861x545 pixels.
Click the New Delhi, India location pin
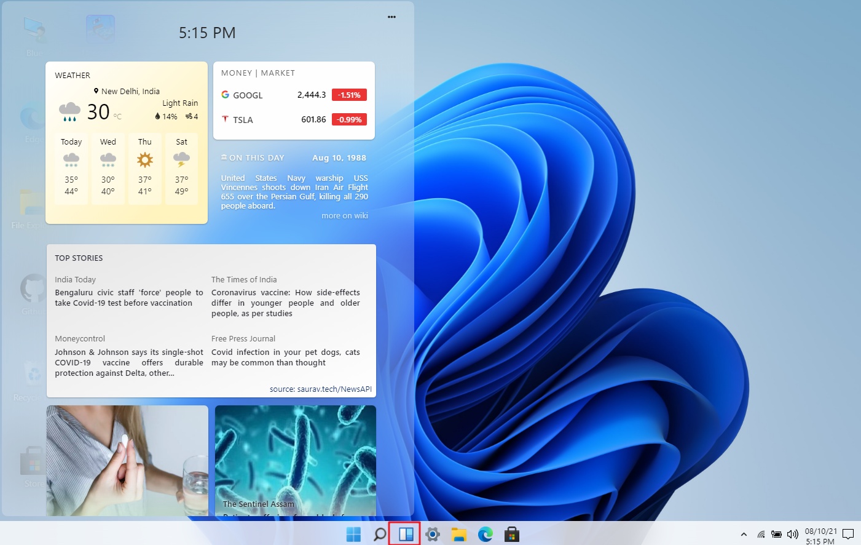click(x=96, y=91)
